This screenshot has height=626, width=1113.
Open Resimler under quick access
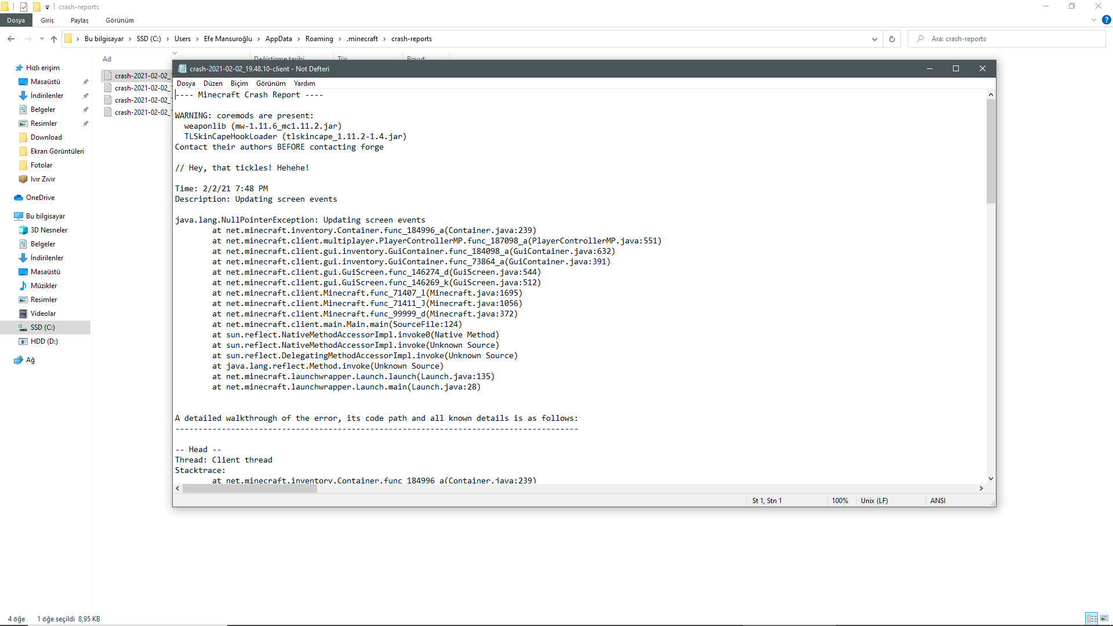(43, 123)
